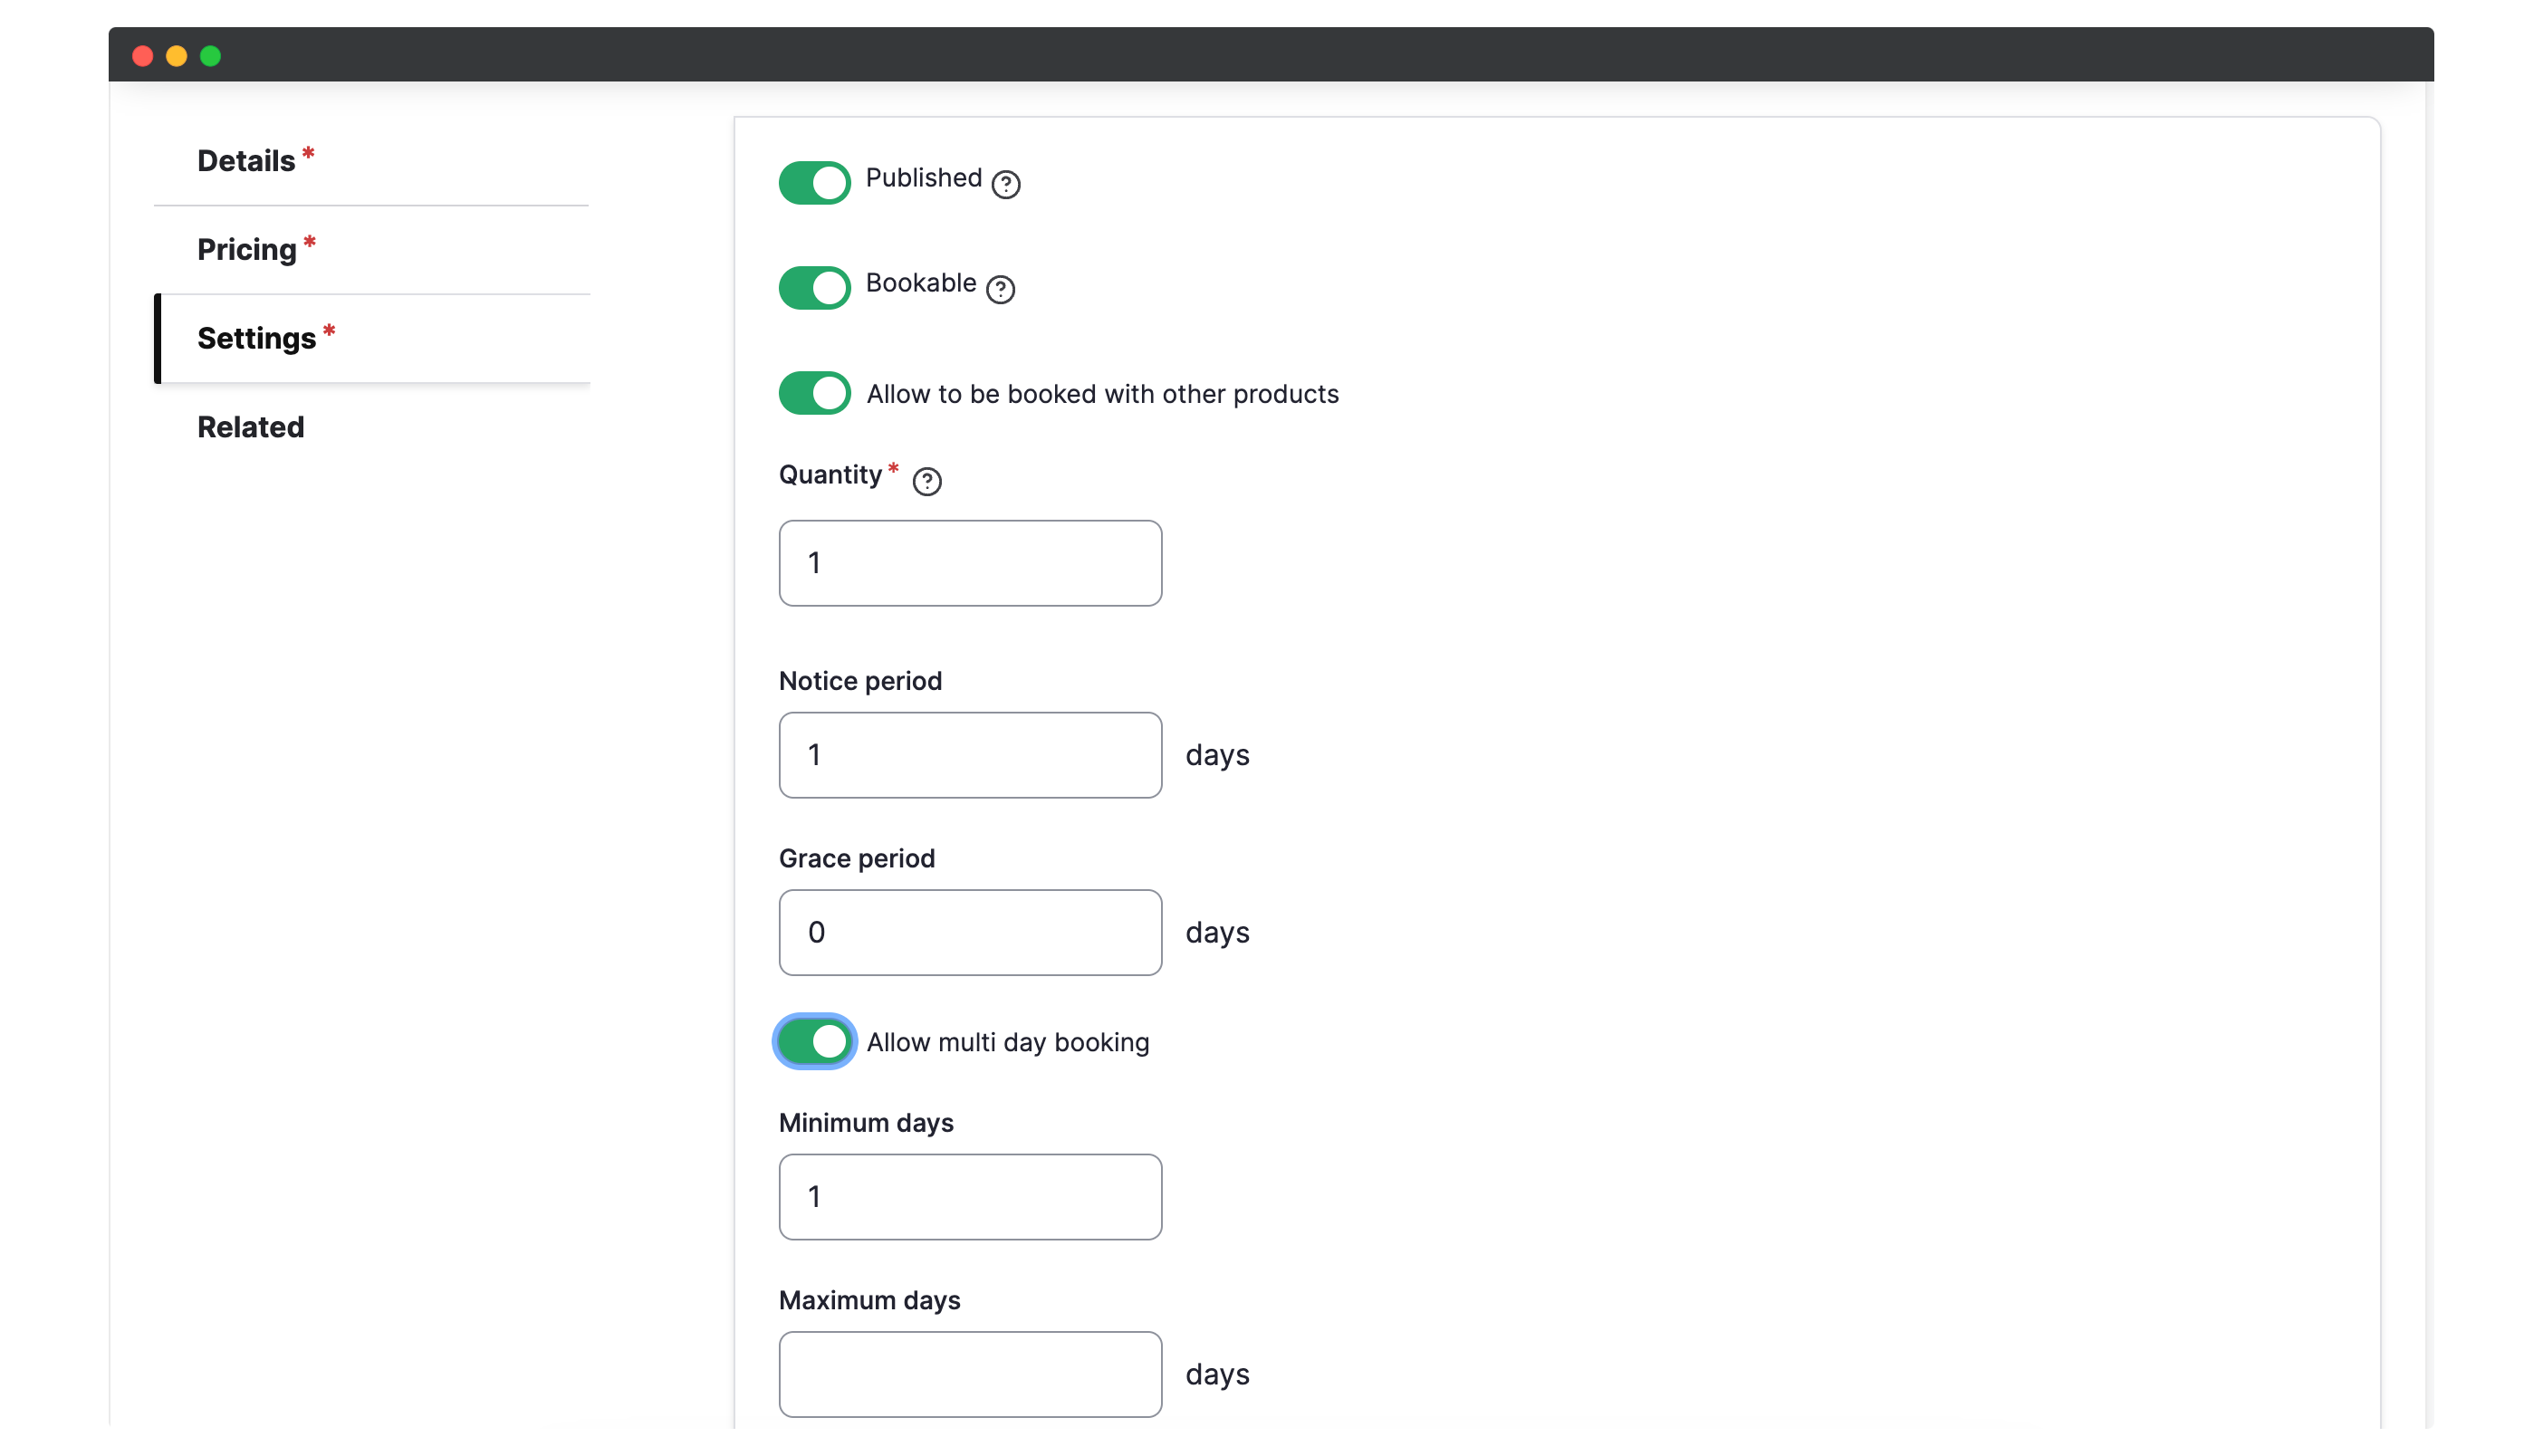Disable the Published toggle
2543x1456 pixels.
814,178
